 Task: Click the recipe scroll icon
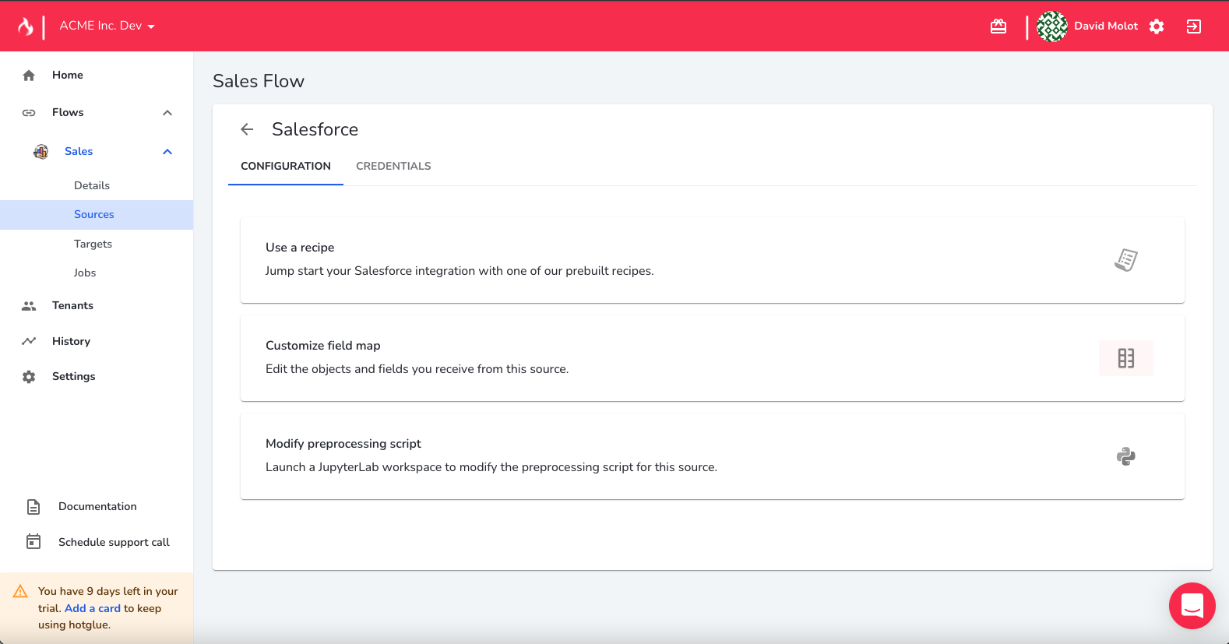(x=1126, y=260)
